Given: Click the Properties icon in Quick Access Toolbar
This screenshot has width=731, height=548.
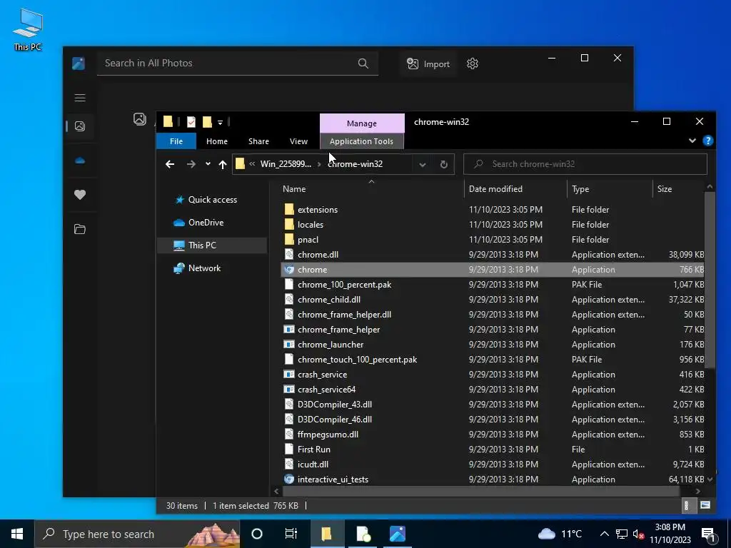Looking at the screenshot, I should (191, 122).
